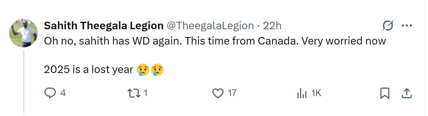Open view analytics bar chart icon

pos(302,93)
